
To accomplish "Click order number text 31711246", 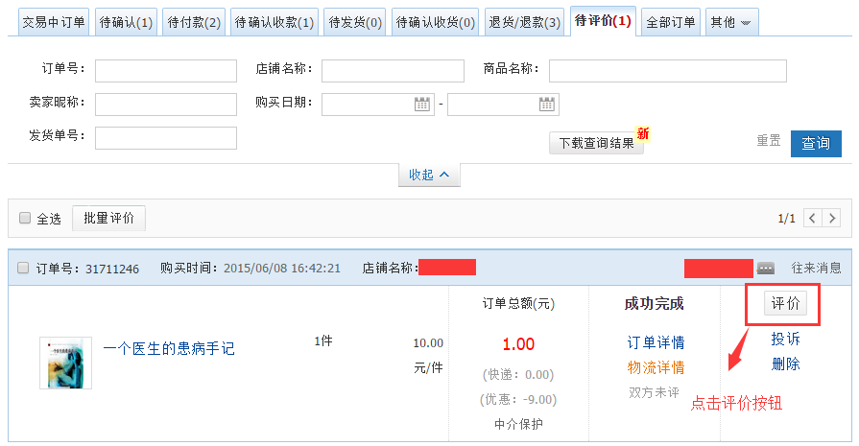I will click(x=112, y=269).
